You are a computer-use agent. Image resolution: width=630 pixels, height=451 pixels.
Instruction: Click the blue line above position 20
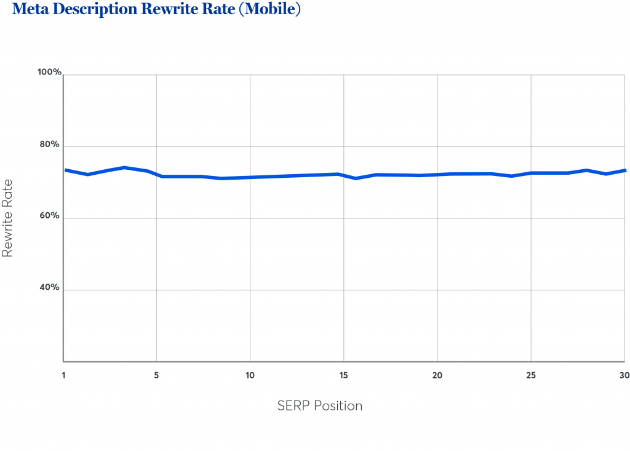pyautogui.click(x=437, y=175)
